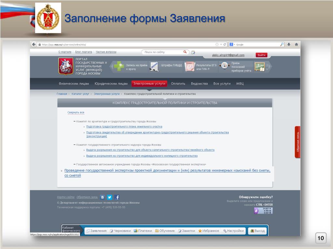
Task: Open 'Запись на приём к врачу' green cross icon
Action: 119,66
